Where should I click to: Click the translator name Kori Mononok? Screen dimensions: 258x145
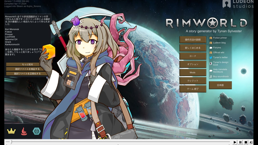12,29
